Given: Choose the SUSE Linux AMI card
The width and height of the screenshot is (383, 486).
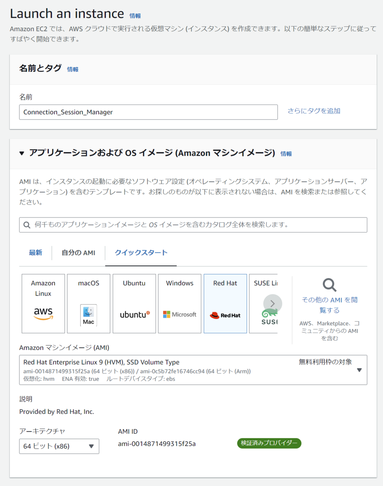Looking at the screenshot, I should pos(264,304).
